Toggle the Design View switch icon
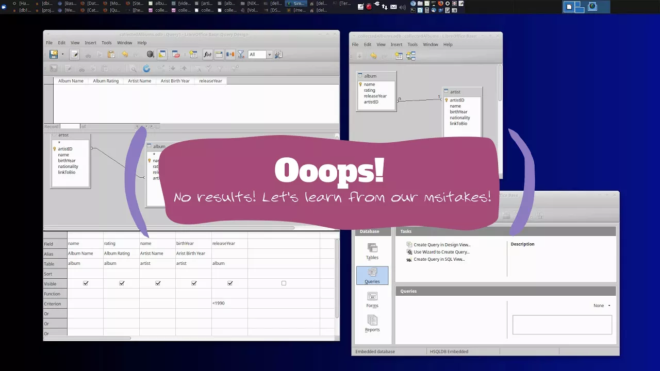The width and height of the screenshot is (660, 371). [162, 54]
